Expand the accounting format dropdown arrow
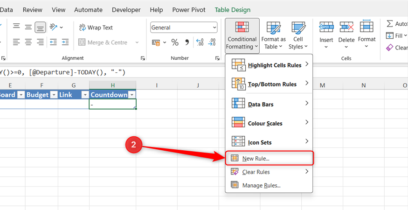 tap(165, 42)
